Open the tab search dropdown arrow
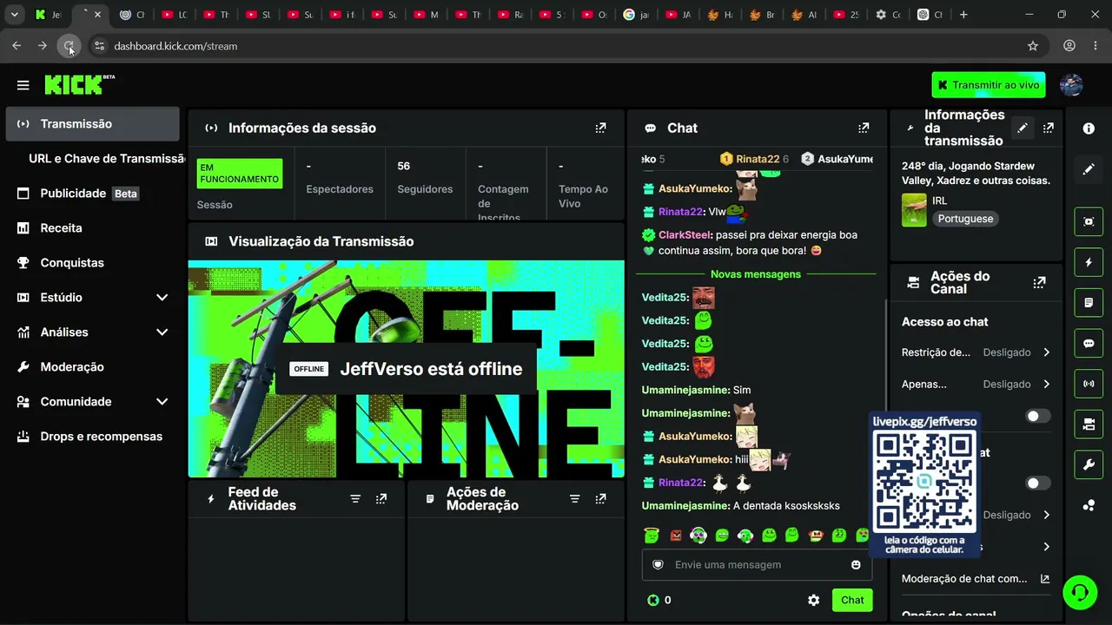 coord(14,15)
